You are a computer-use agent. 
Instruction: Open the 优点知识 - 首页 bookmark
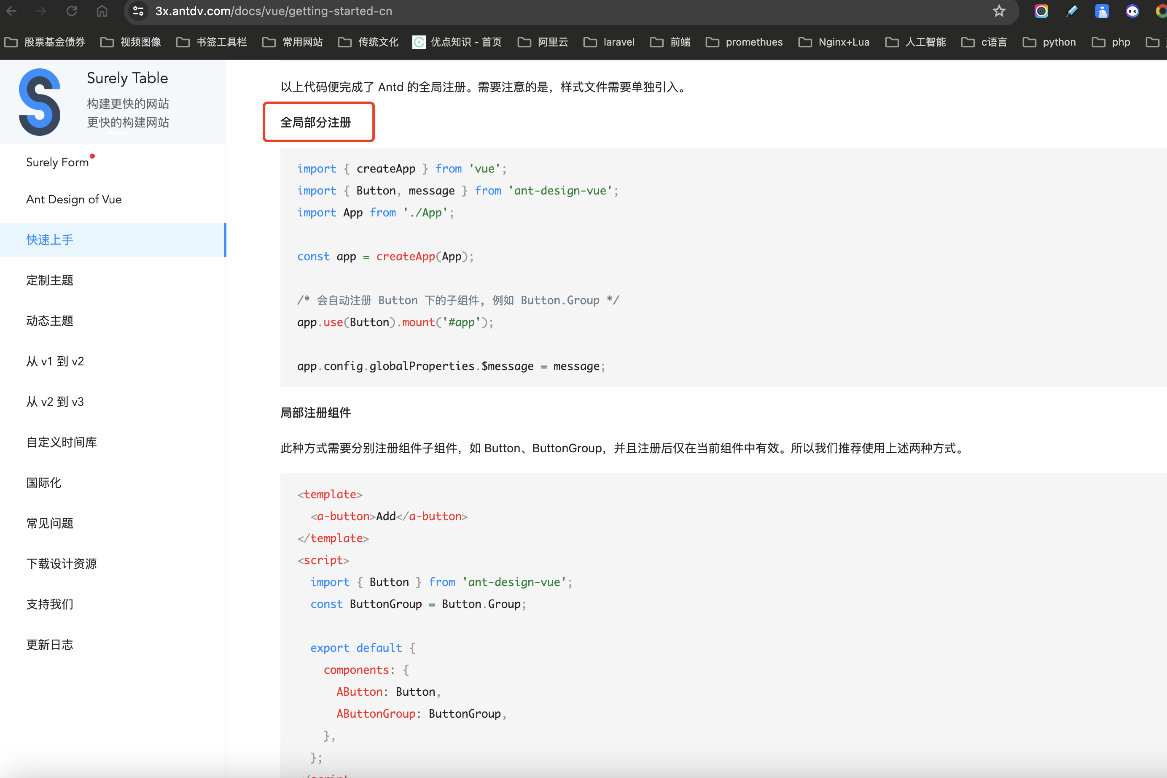[457, 42]
